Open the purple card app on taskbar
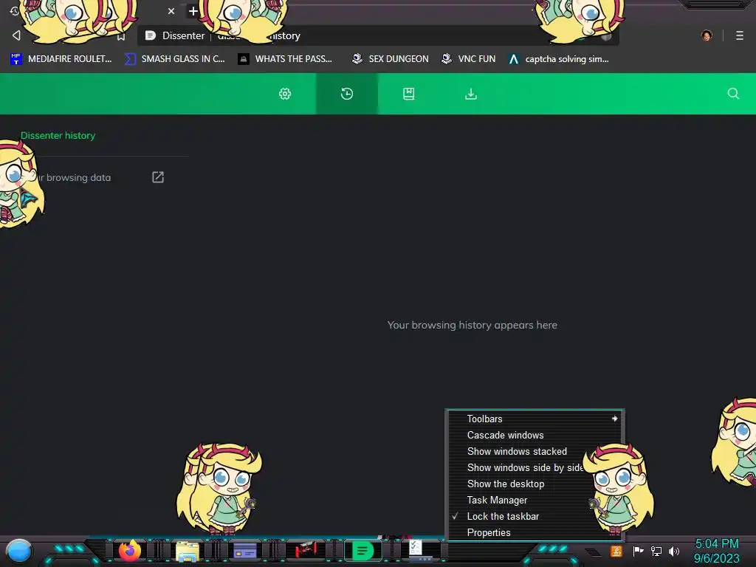The height and width of the screenshot is (567, 756). [x=245, y=550]
